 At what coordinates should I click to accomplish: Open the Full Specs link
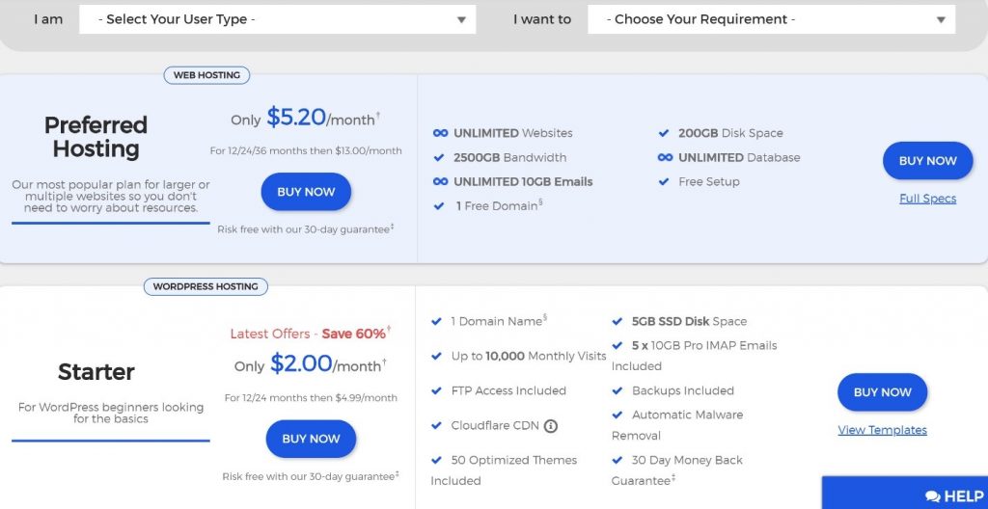(x=927, y=199)
